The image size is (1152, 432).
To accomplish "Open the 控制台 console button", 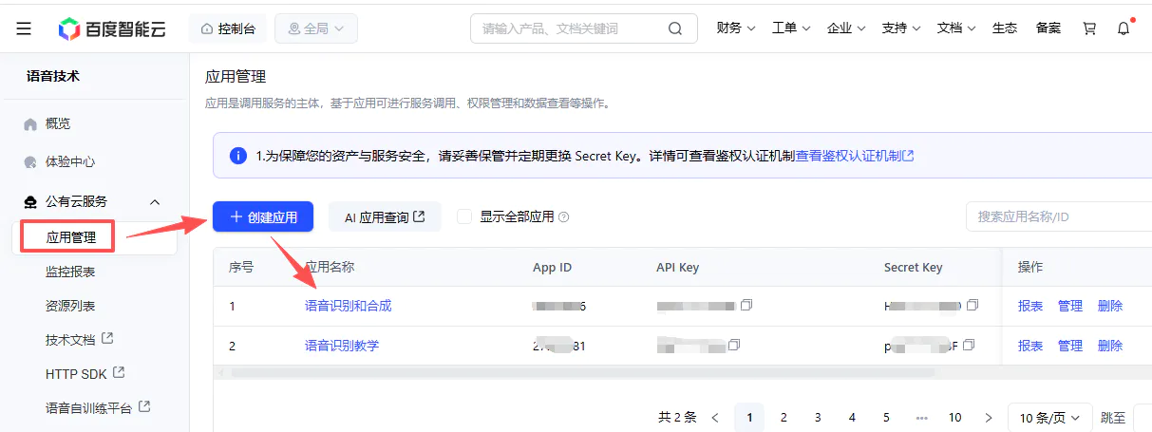I will (x=228, y=28).
